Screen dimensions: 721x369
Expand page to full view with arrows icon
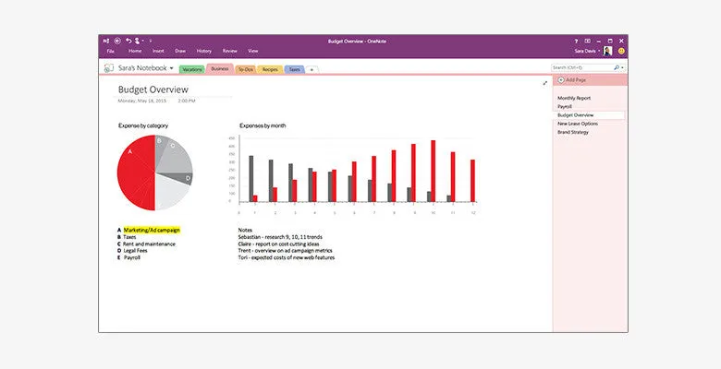pos(544,83)
